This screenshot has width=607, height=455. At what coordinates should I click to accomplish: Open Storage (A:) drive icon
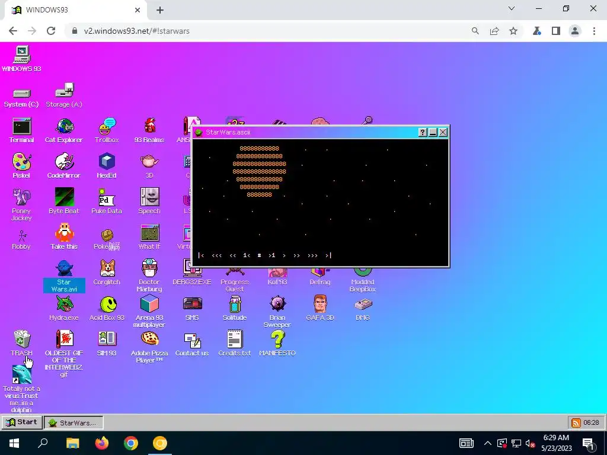click(64, 91)
